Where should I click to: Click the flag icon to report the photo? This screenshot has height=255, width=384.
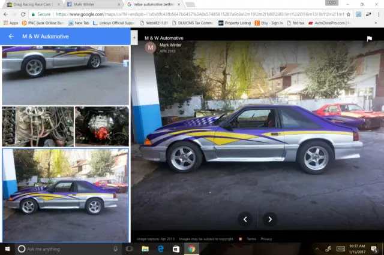click(370, 39)
